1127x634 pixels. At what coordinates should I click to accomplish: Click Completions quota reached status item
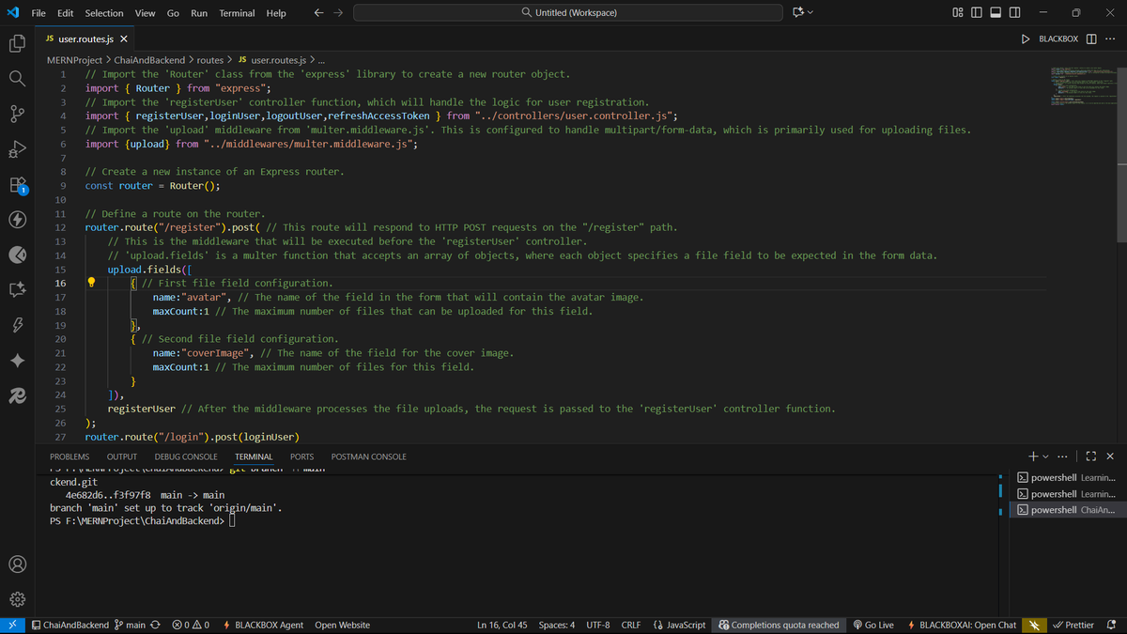tap(779, 625)
